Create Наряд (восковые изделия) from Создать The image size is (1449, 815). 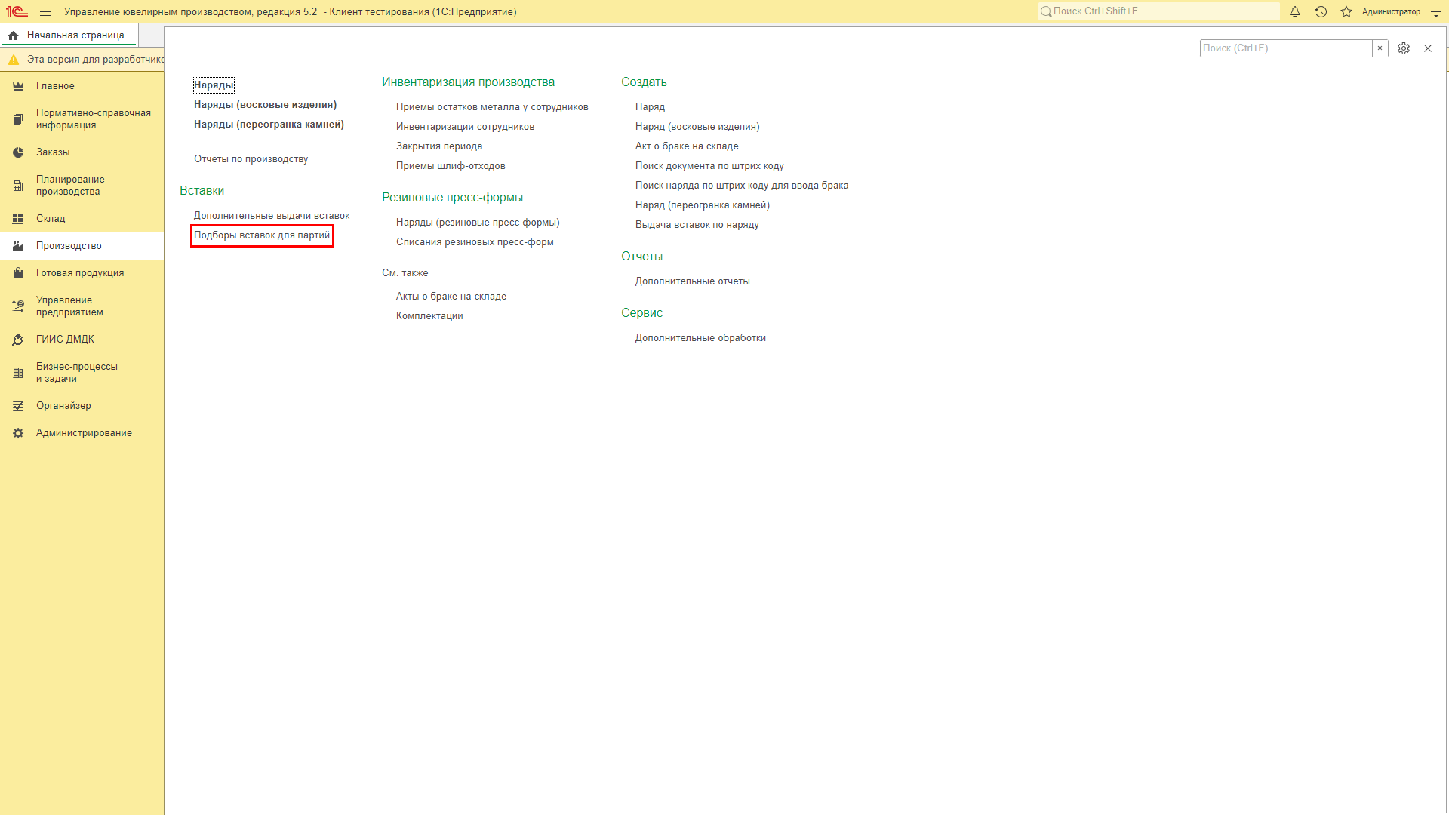point(697,127)
